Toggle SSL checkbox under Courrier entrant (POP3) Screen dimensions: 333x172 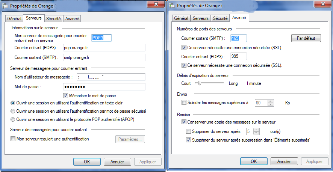pyautogui.click(x=184, y=65)
